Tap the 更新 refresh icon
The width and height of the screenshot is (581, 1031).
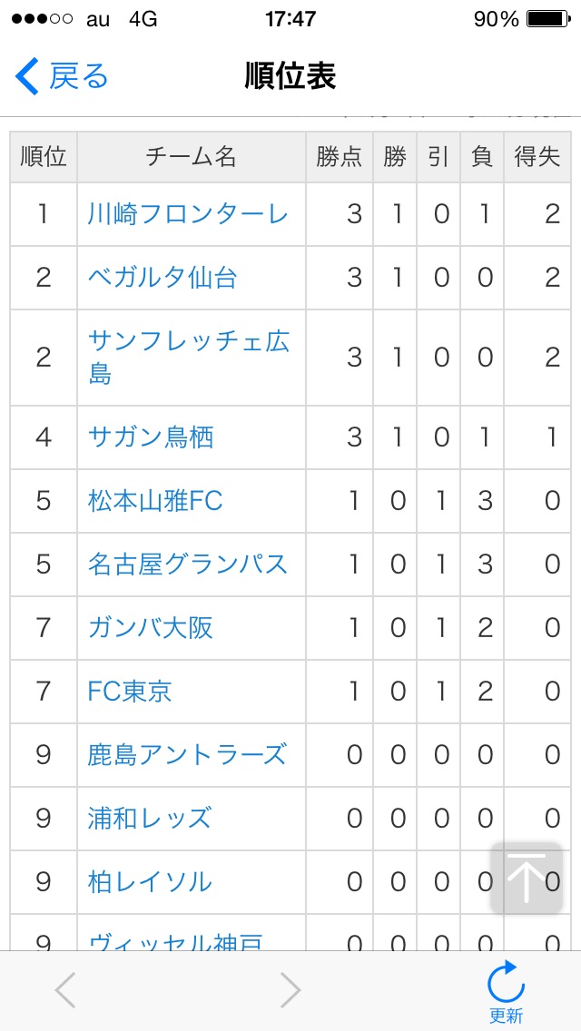tap(506, 989)
